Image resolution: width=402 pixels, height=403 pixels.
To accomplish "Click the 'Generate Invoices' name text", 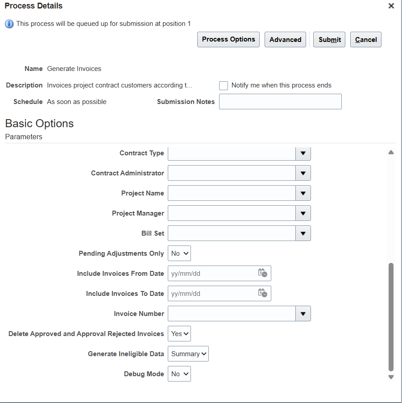I will [x=74, y=69].
